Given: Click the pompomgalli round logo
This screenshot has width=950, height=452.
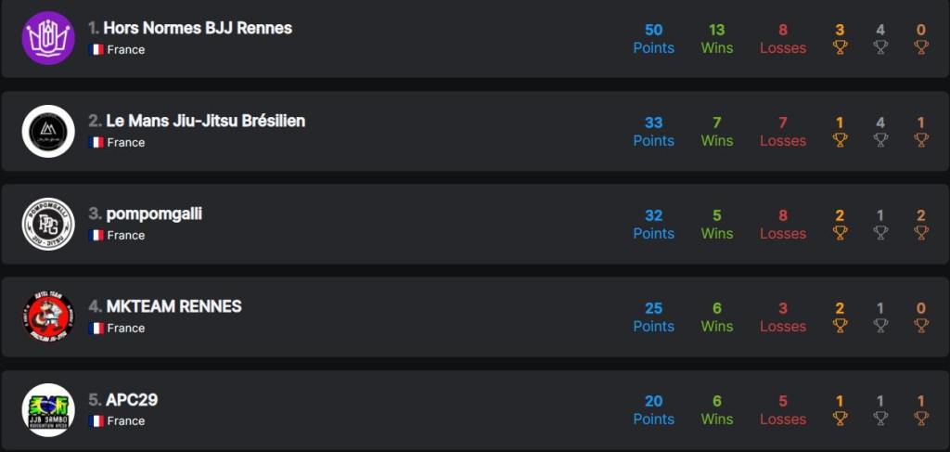Looking at the screenshot, I should click(48, 224).
